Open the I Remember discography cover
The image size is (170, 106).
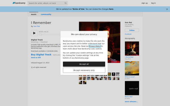(x=132, y=49)
